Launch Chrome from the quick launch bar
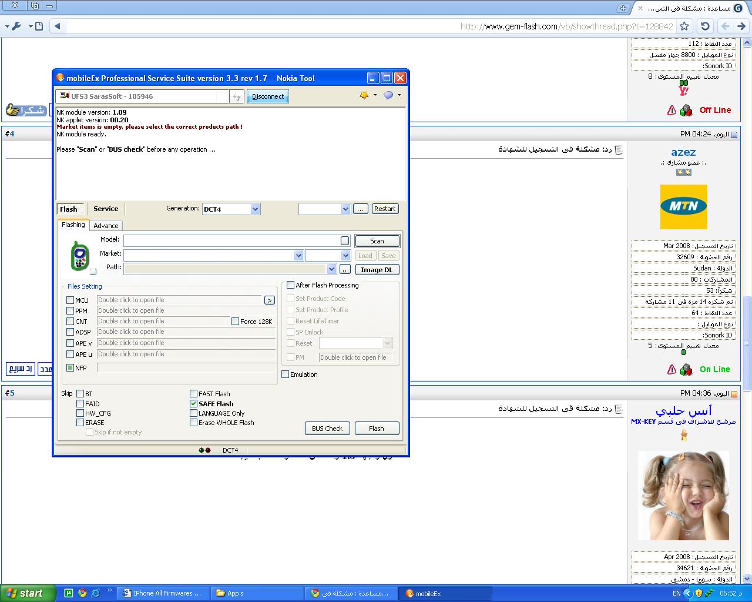752x602 pixels. [82, 593]
